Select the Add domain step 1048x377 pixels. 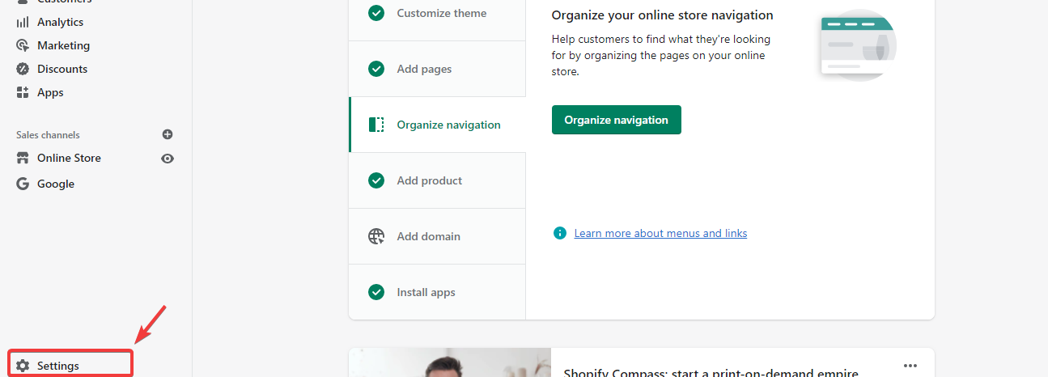click(428, 236)
